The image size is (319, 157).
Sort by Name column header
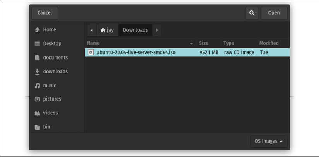pyautogui.click(x=140, y=43)
